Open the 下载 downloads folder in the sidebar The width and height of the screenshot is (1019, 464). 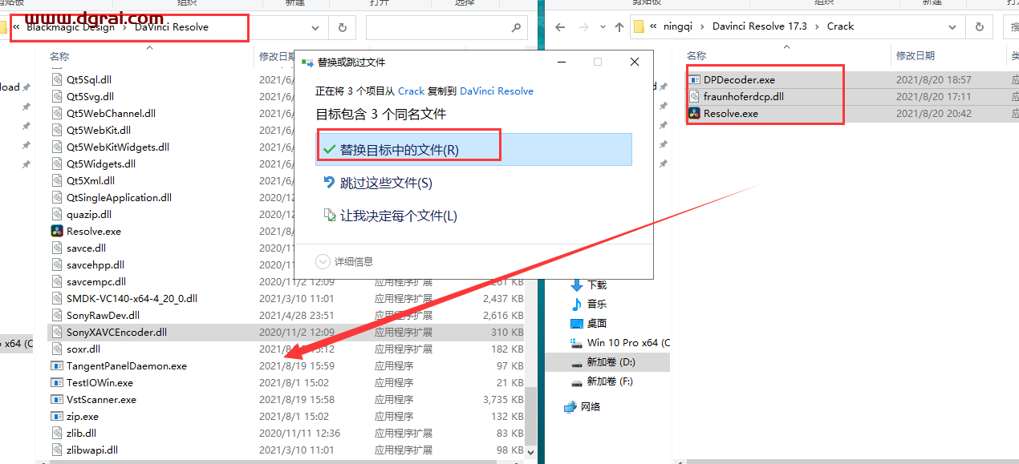596,284
